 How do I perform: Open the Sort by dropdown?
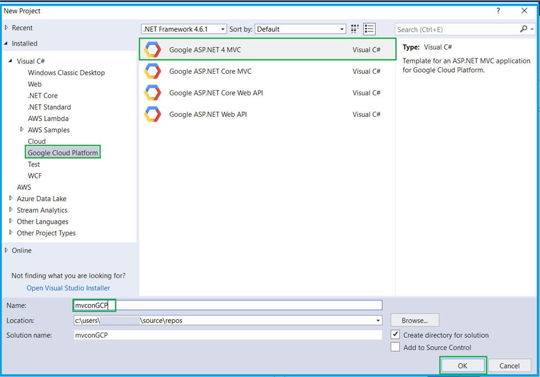point(301,29)
